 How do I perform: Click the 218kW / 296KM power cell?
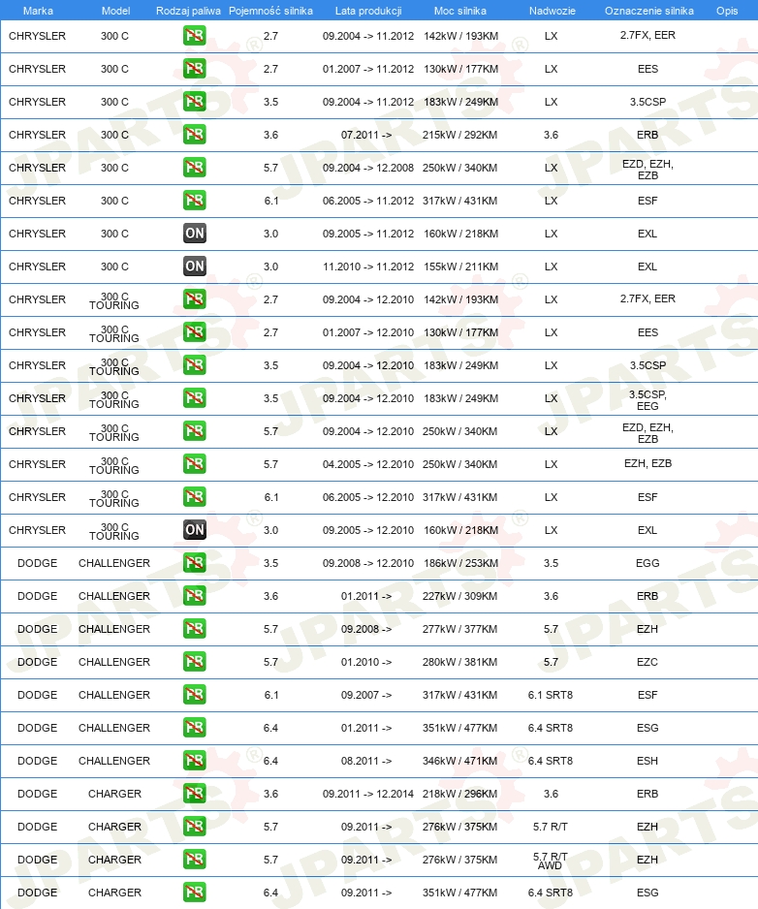pos(459,795)
